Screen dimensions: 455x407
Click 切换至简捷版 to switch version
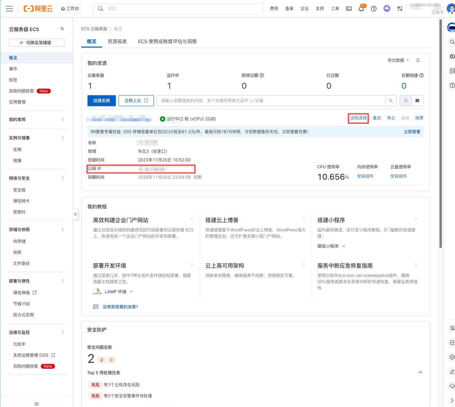tap(37, 43)
